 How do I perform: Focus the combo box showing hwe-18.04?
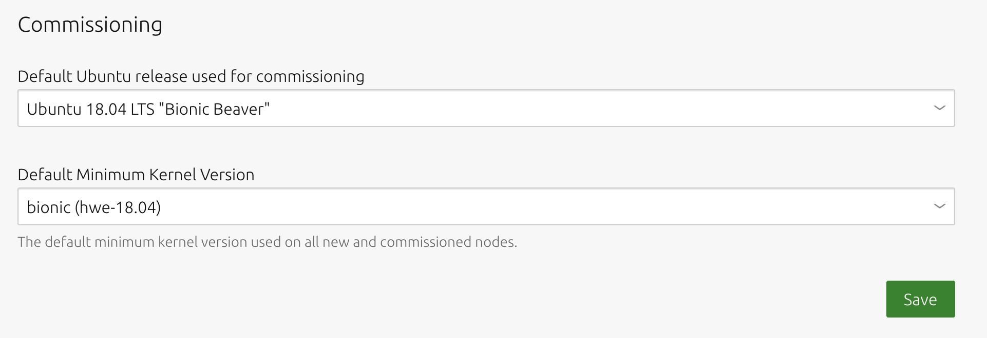coord(486,206)
